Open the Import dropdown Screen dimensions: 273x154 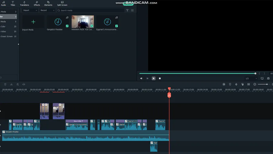(x=30, y=10)
